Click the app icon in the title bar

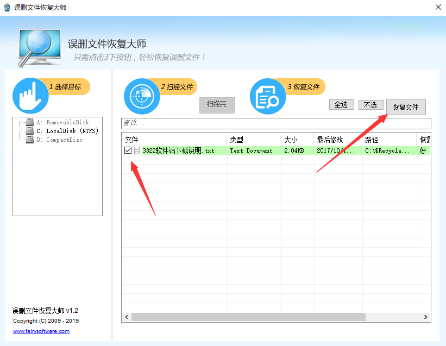coord(7,7)
